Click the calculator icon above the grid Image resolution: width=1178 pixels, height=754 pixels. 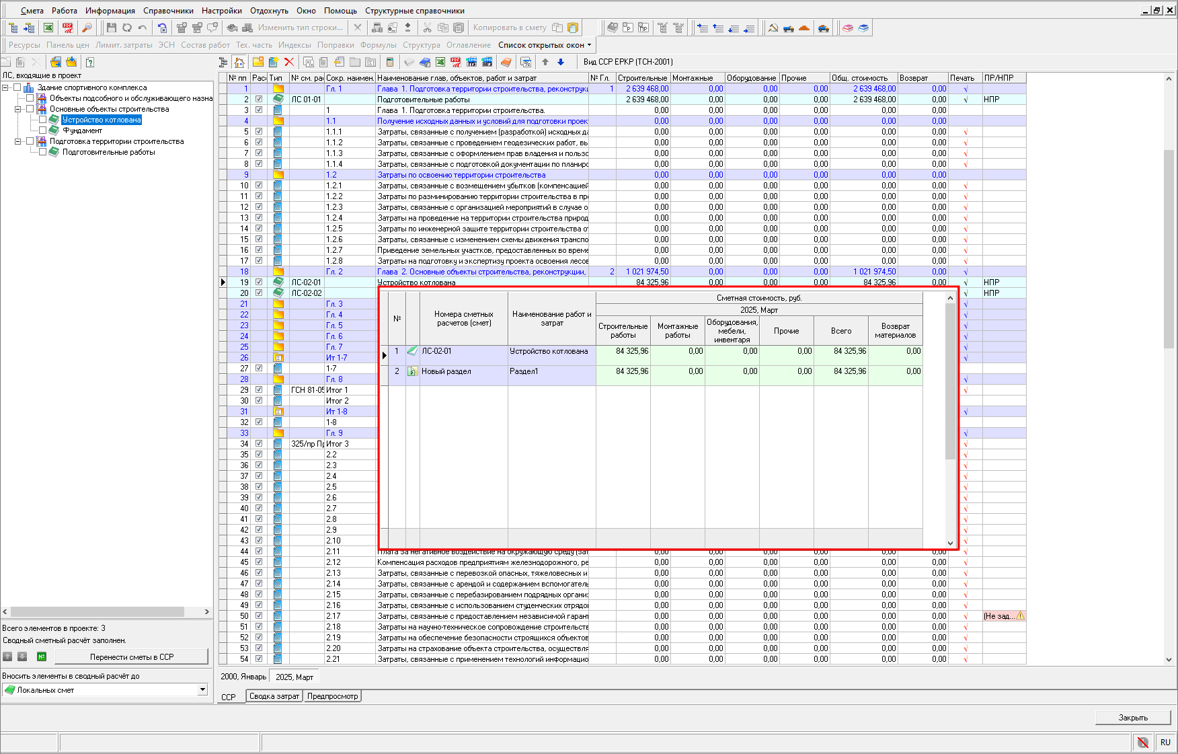389,62
